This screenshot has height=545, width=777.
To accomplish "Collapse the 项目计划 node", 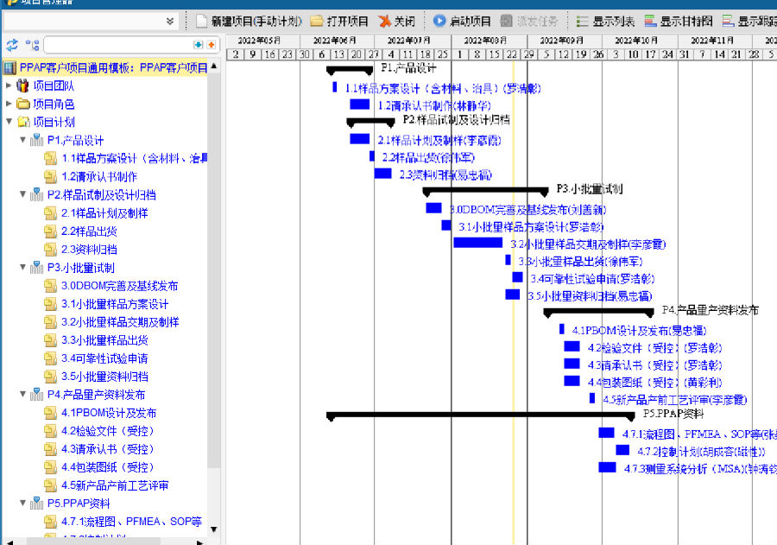I will click(x=9, y=122).
